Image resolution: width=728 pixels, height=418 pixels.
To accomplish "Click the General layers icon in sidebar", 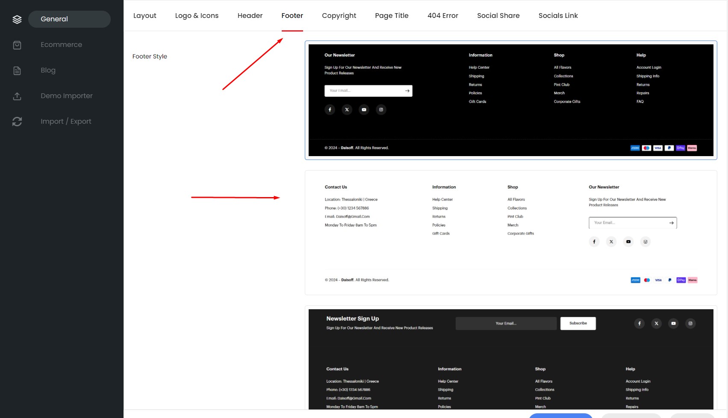I will click(x=17, y=19).
